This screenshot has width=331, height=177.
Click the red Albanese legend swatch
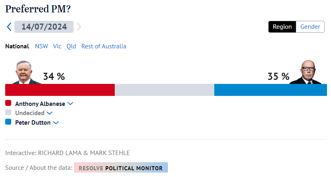(x=8, y=103)
